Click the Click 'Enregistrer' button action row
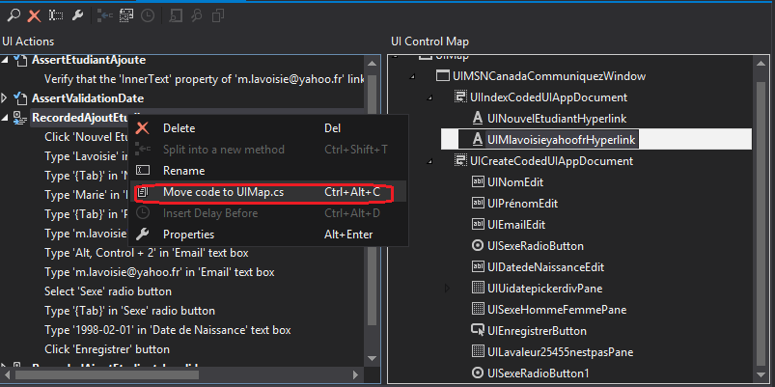 click(106, 349)
